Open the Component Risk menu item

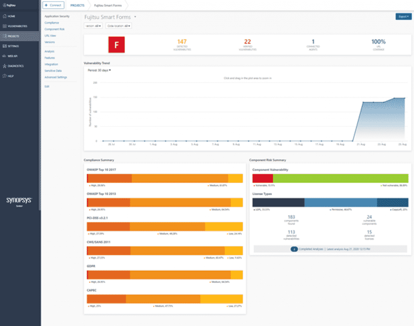55,29
